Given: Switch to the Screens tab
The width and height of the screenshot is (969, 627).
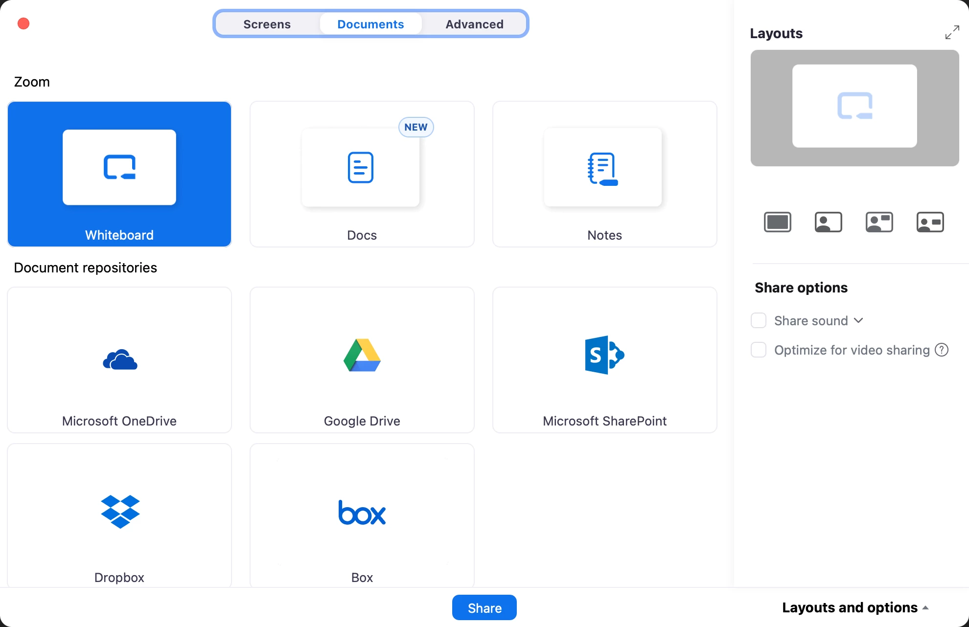Looking at the screenshot, I should click(x=267, y=24).
